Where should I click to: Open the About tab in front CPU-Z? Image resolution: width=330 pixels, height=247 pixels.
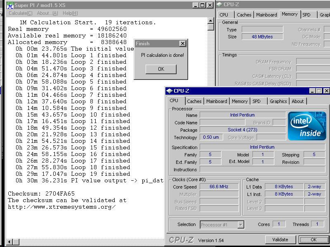(x=297, y=101)
